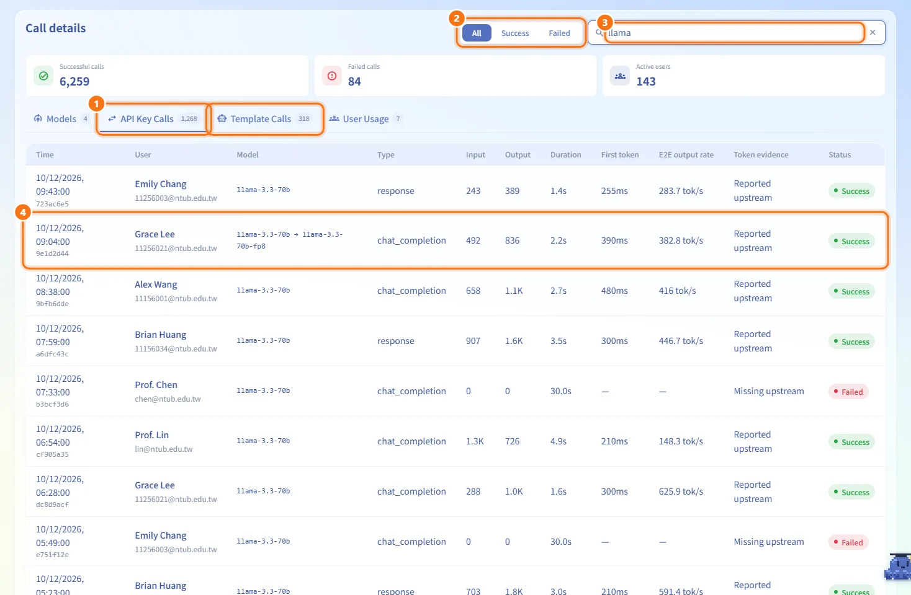The height and width of the screenshot is (595, 911).
Task: Click call ID dc8d9acf
Action: point(52,505)
